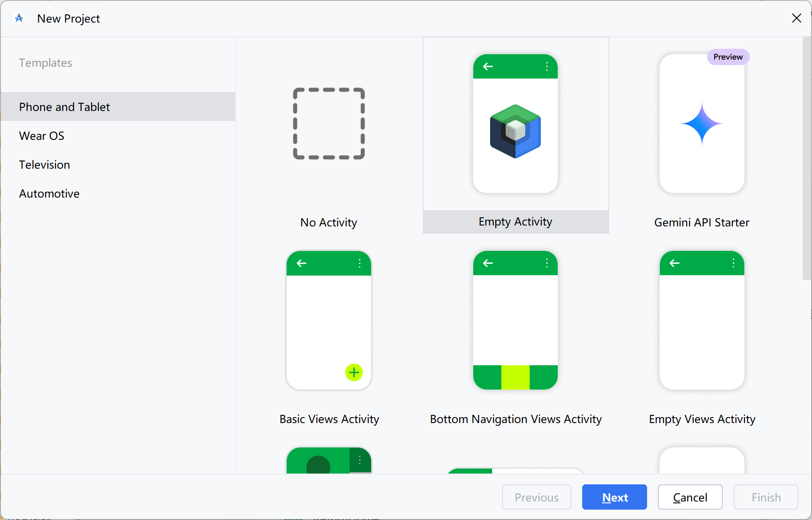Click the "No Activity" label
This screenshot has width=812, height=520.
pos(329,222)
